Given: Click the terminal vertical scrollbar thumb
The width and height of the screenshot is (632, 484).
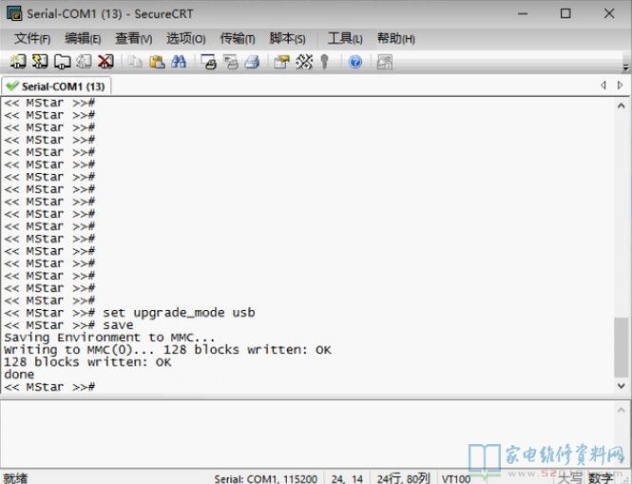Looking at the screenshot, I should tap(622, 347).
